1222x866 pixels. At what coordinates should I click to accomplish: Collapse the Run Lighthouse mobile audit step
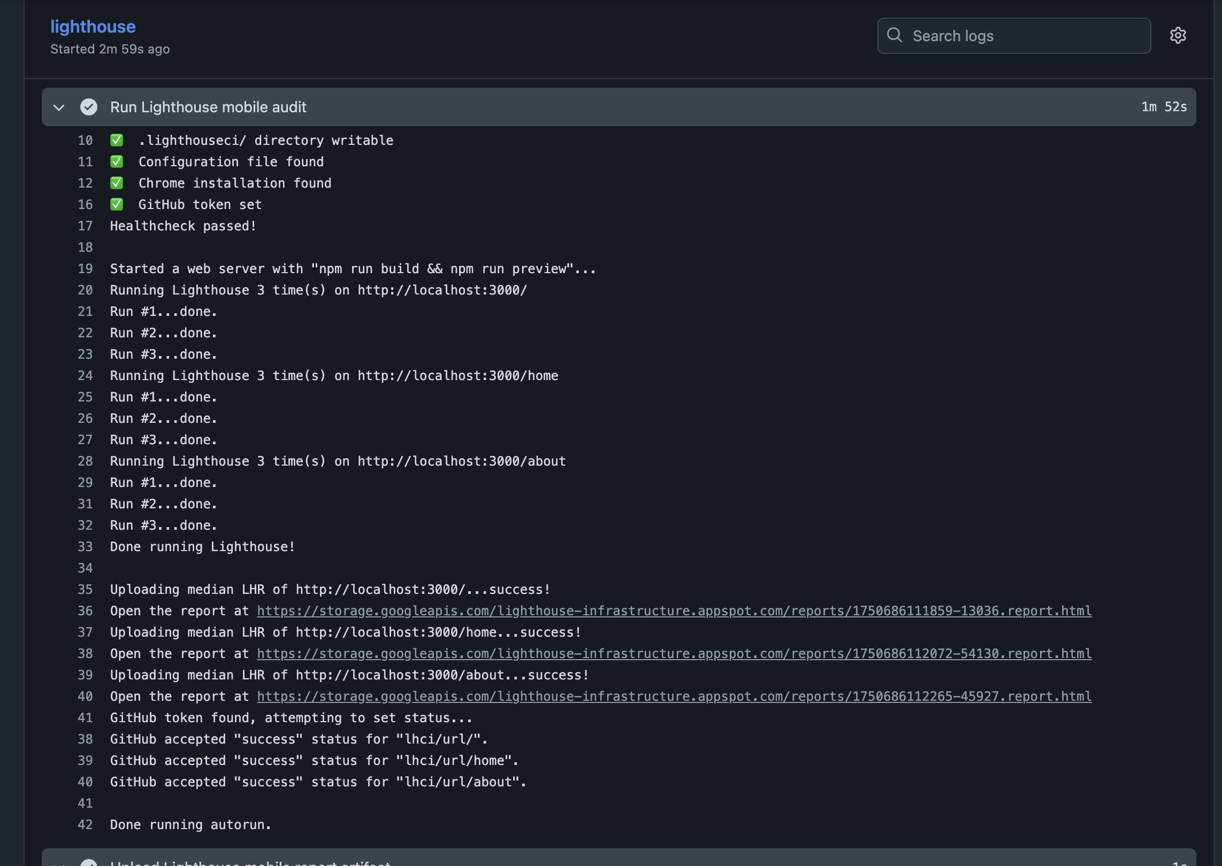(59, 107)
